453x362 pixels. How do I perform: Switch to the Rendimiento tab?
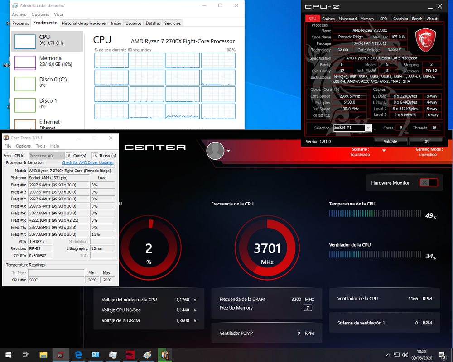tap(45, 23)
